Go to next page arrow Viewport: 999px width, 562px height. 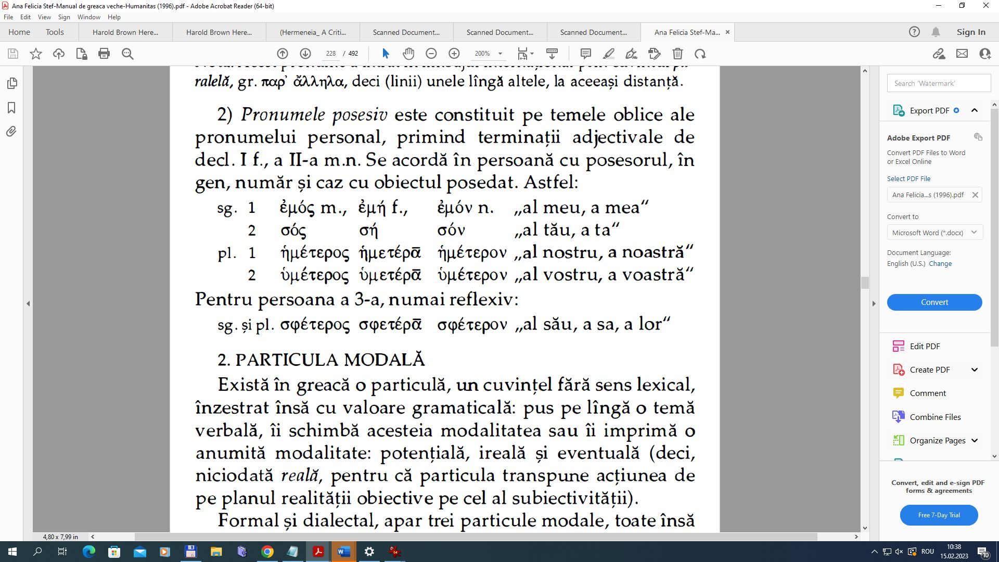(305, 54)
